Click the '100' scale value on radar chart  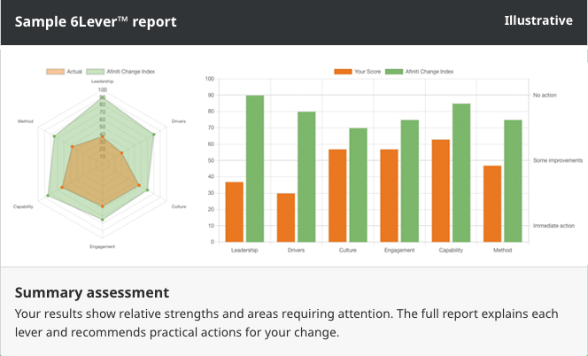[x=103, y=89]
